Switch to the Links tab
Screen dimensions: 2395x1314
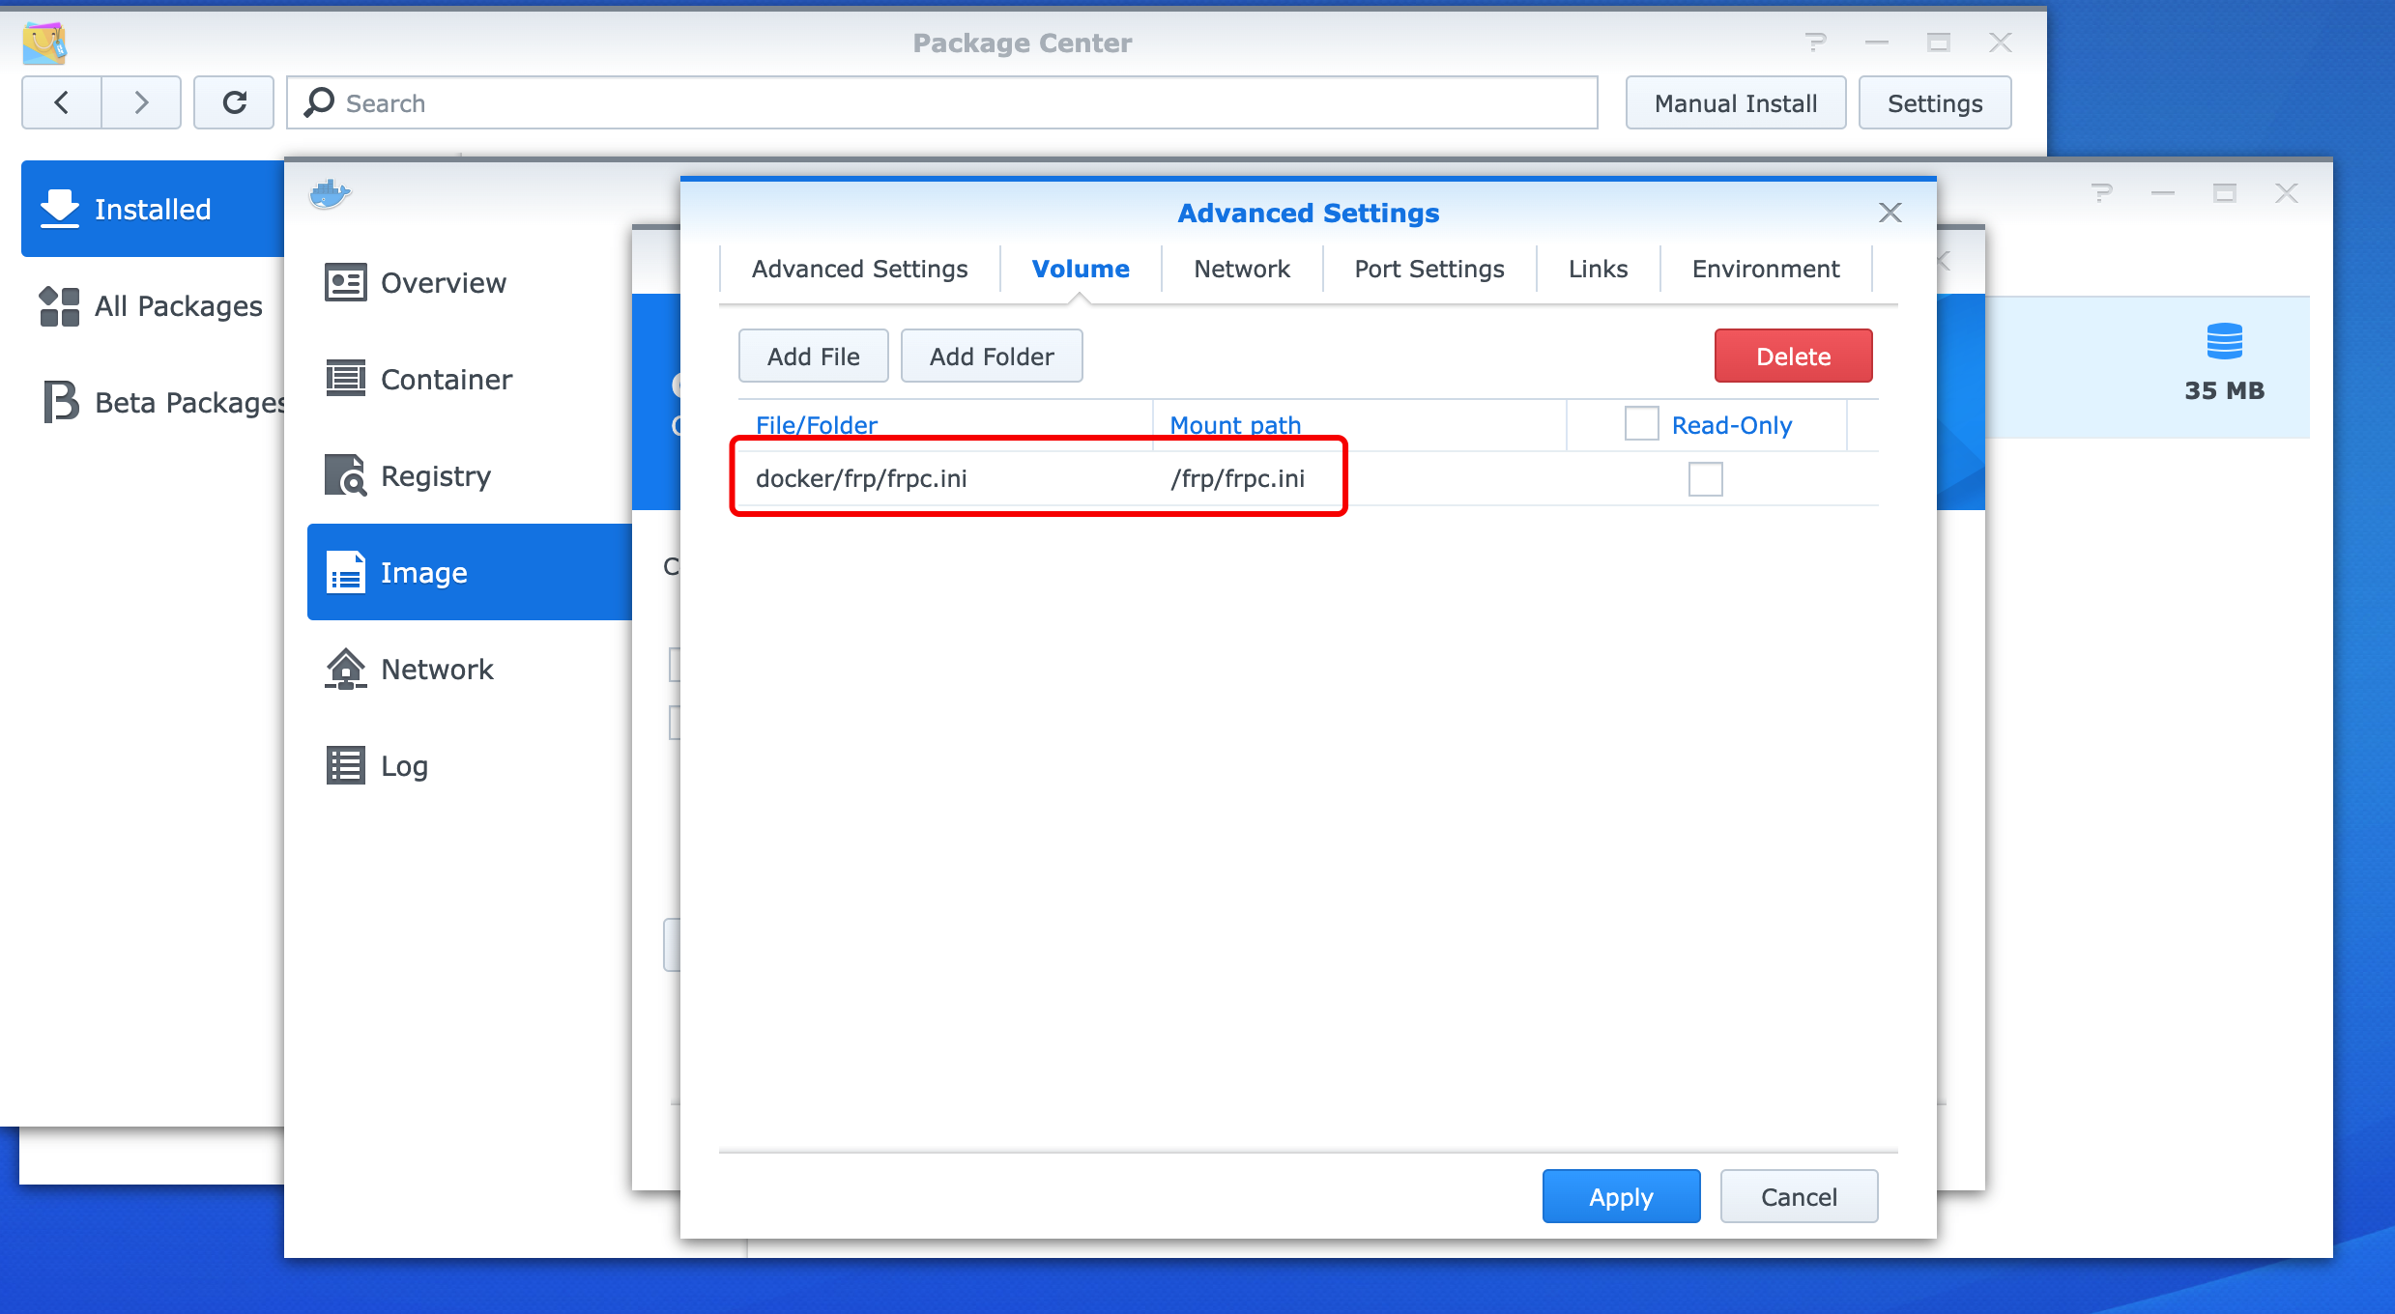click(x=1598, y=269)
